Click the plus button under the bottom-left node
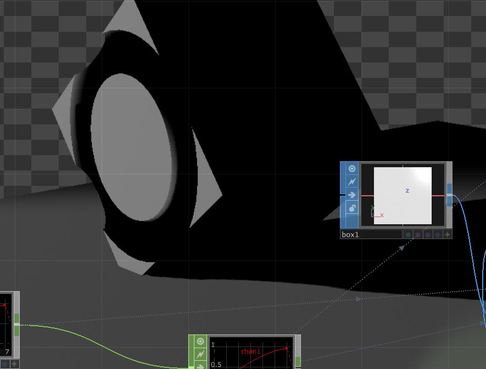Image resolution: width=486 pixels, height=369 pixels. [15, 364]
